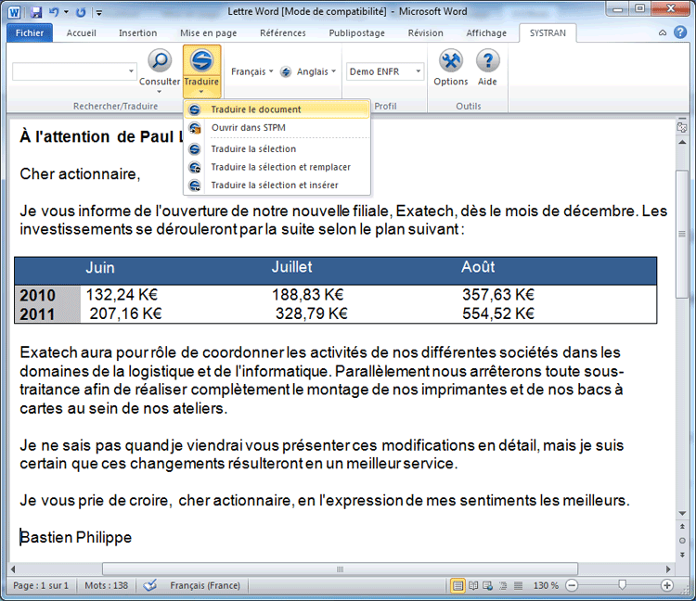Image resolution: width=696 pixels, height=601 pixels.
Task: Open SYSTRAN Options tools icon
Action: point(450,68)
